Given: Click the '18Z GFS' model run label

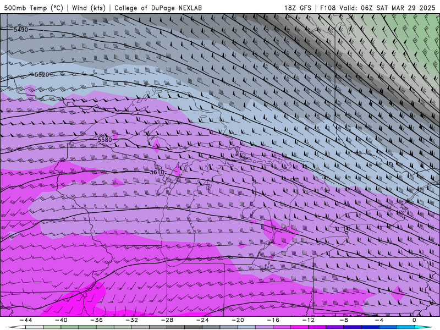Looking at the screenshot, I should pos(298,8).
